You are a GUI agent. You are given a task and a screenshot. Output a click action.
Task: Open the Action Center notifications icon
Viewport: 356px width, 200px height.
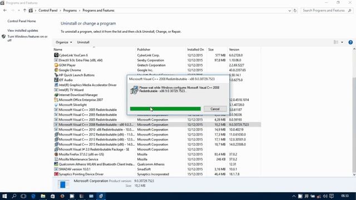pyautogui.click(x=332, y=196)
